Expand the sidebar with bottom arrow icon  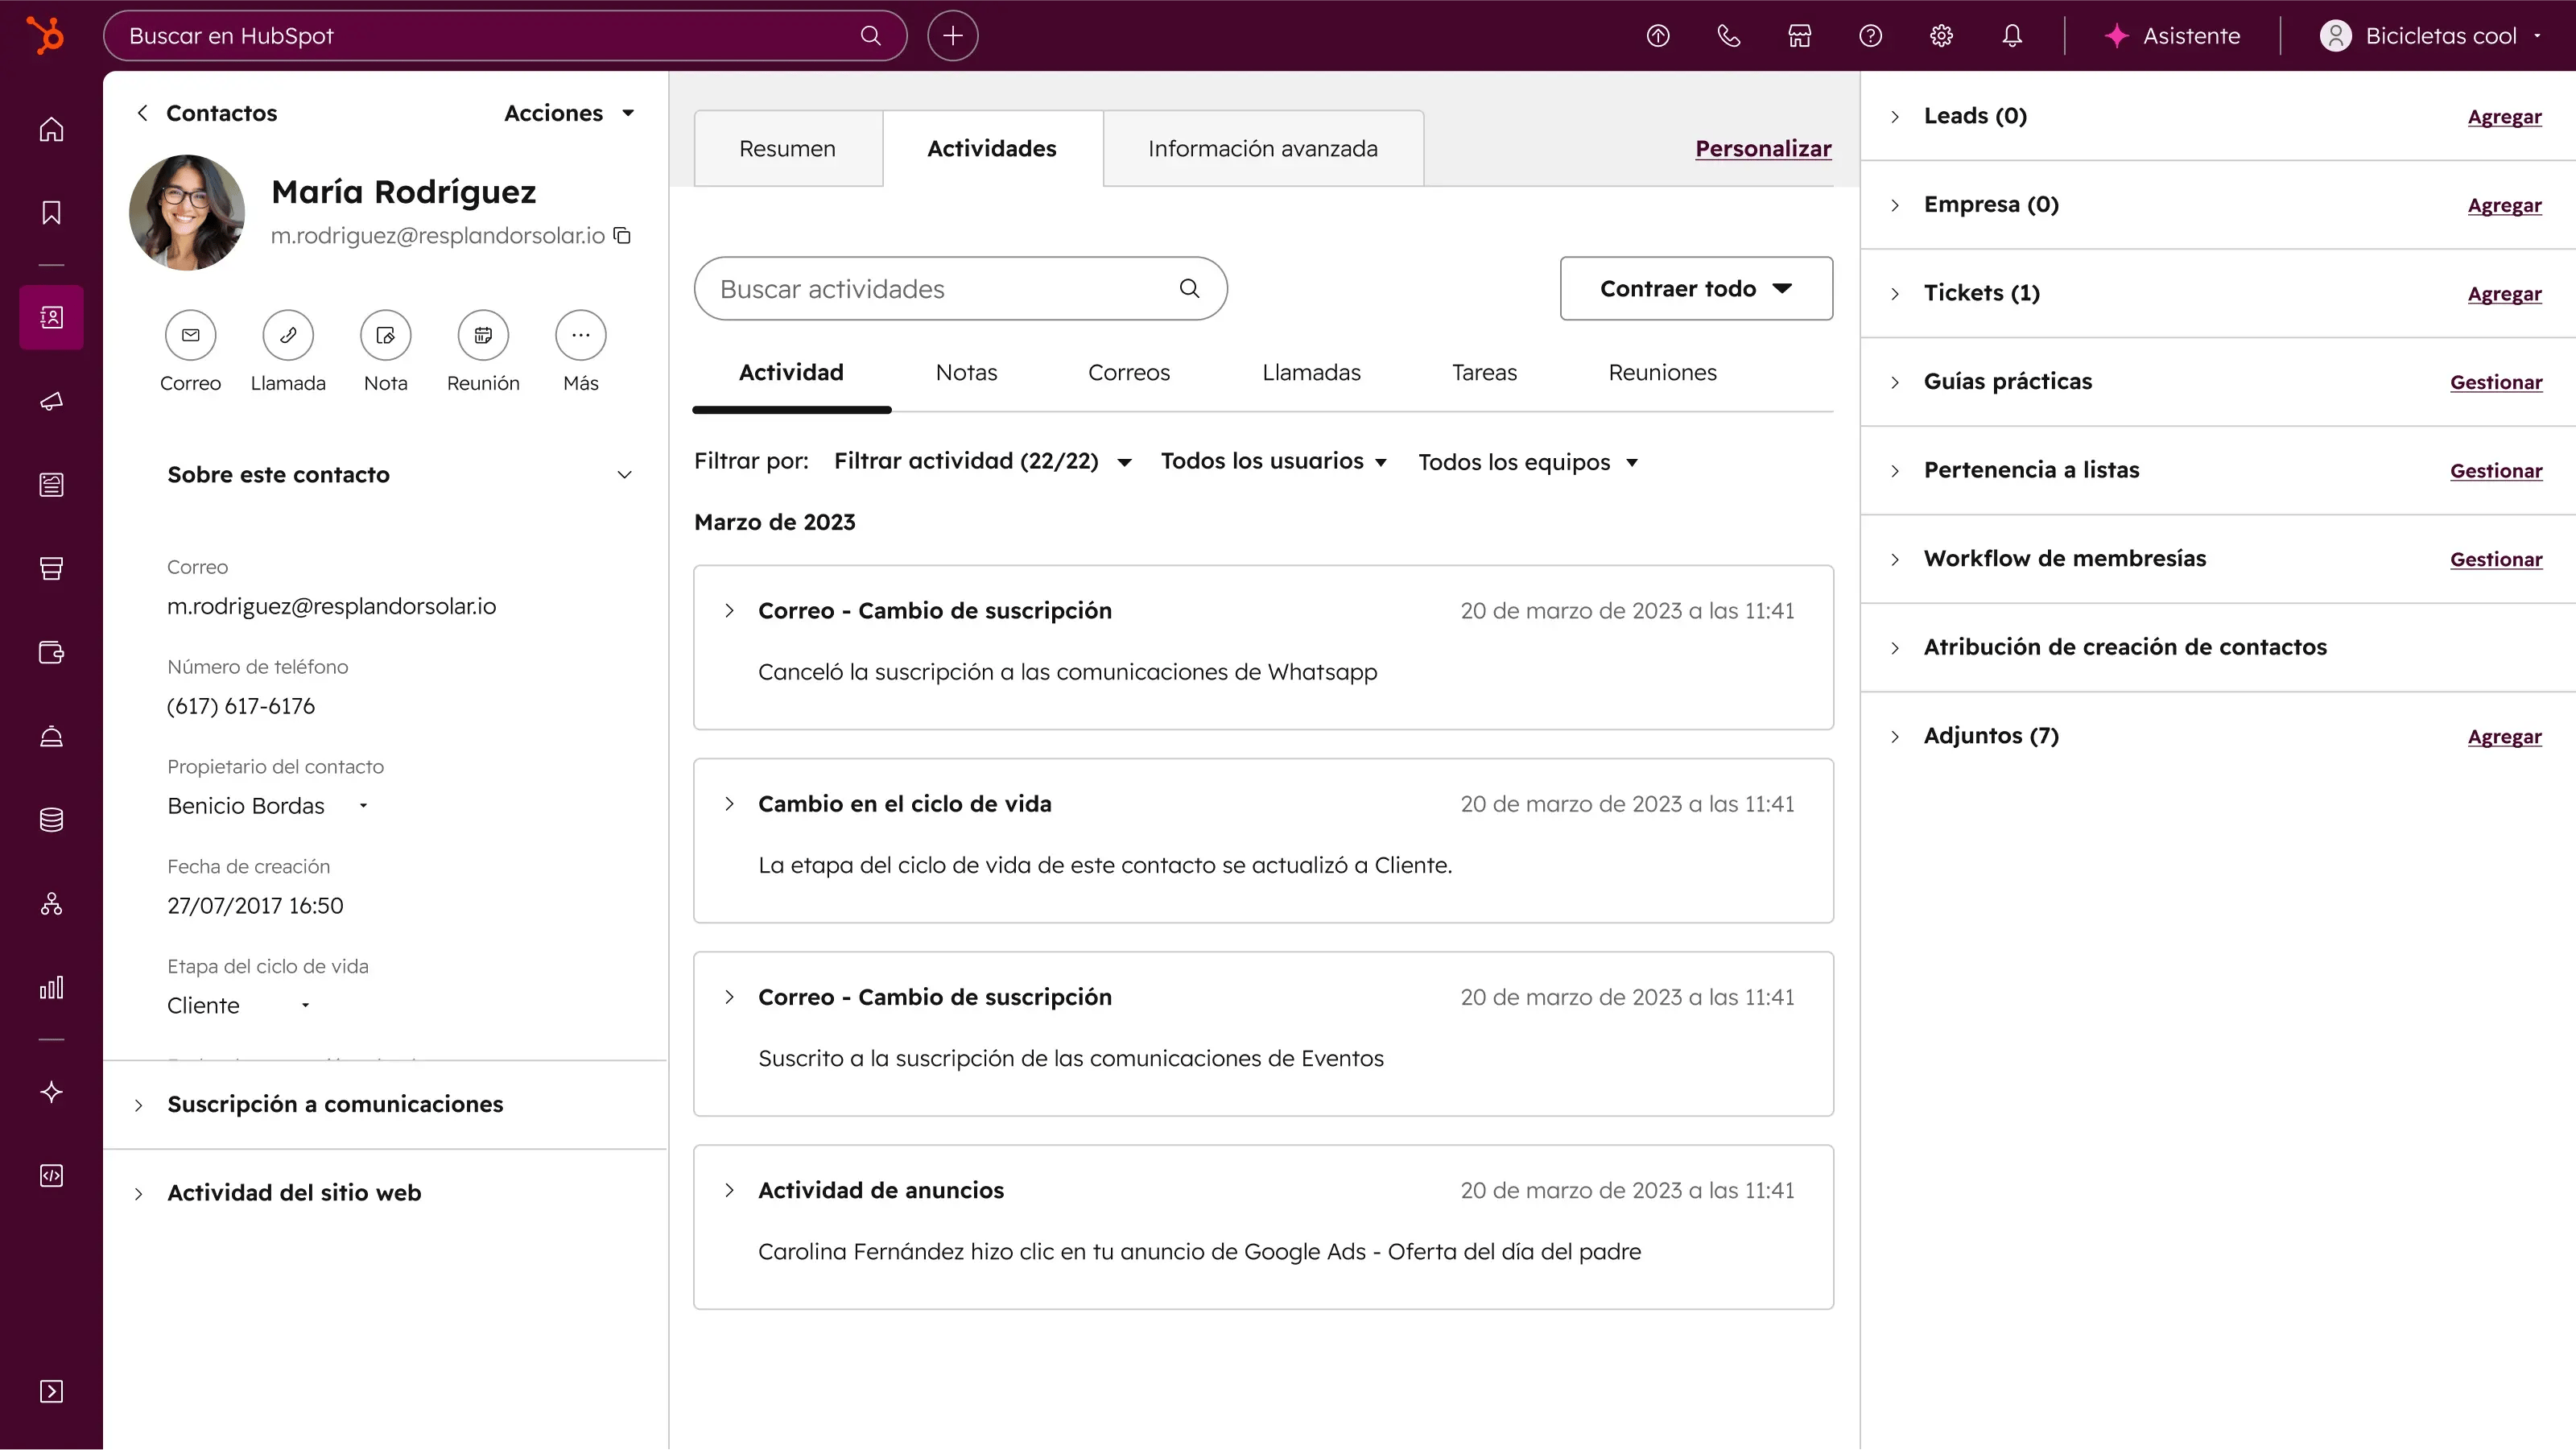51,1391
